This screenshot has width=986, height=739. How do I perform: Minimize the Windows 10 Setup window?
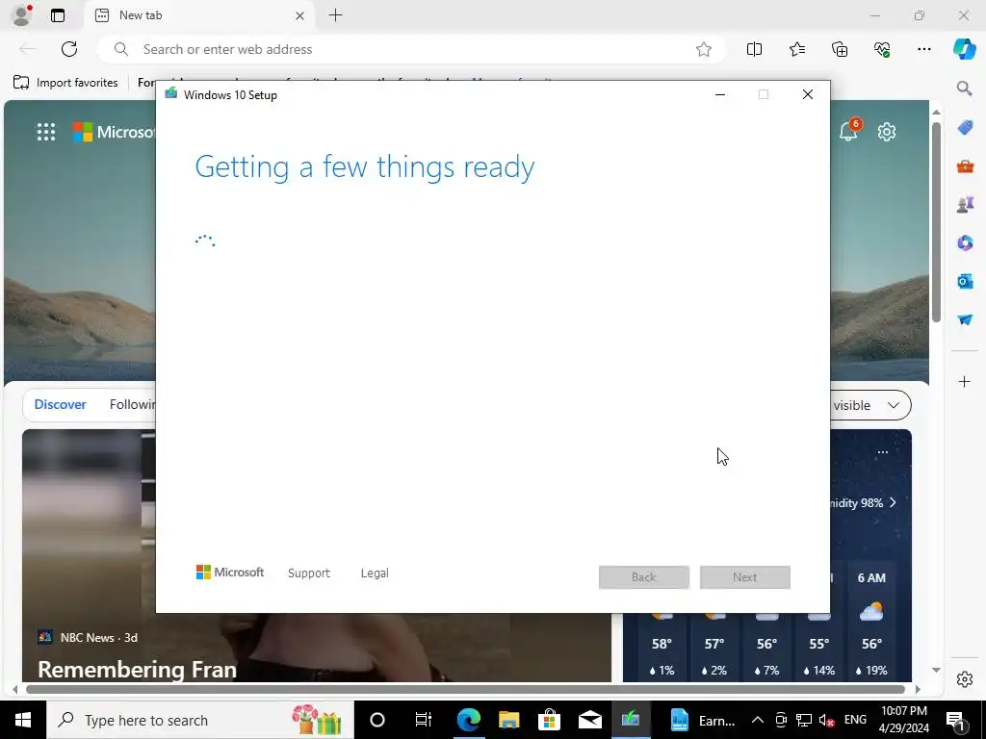720,95
